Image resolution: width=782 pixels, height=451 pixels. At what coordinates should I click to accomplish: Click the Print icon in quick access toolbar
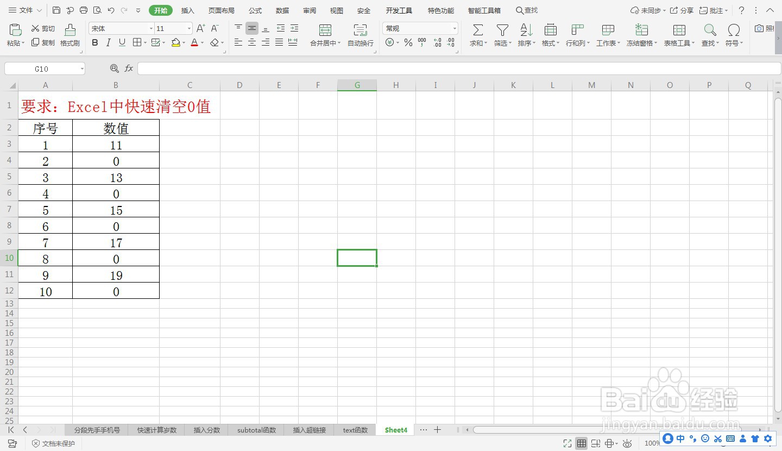(84, 10)
